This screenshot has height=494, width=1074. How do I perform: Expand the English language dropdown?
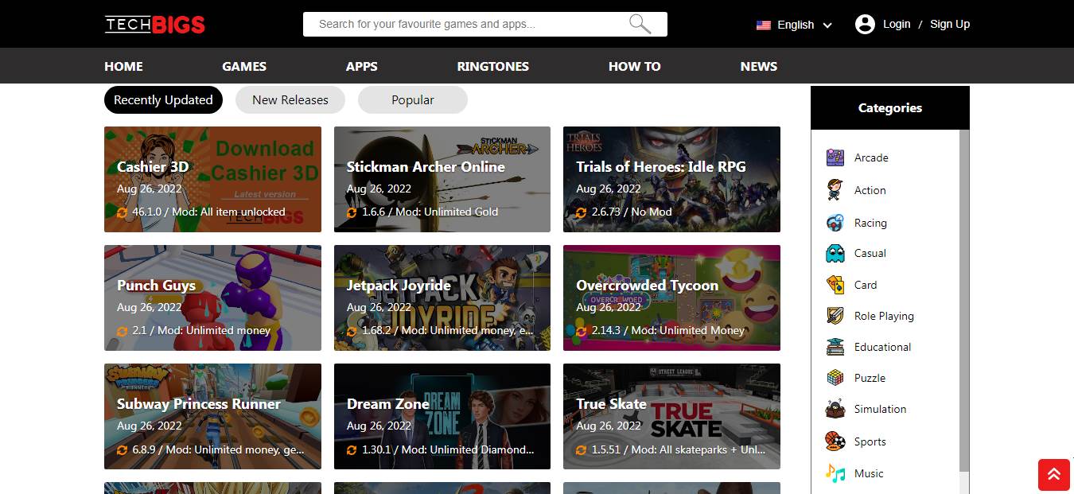(827, 25)
